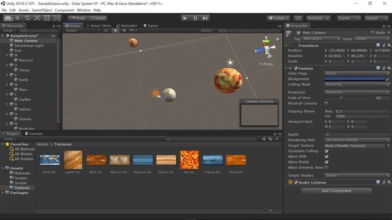This screenshot has width=392, height=220.
Task: Toggle Main Camera active checkbox
Action: tap(298, 32)
